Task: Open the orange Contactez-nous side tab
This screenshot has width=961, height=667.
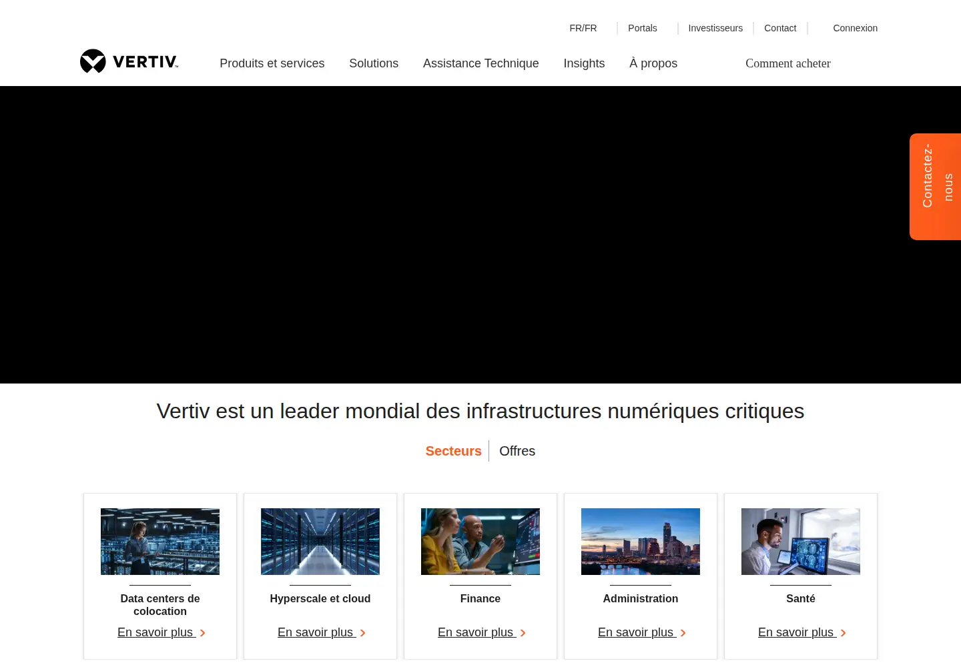Action: tap(936, 187)
